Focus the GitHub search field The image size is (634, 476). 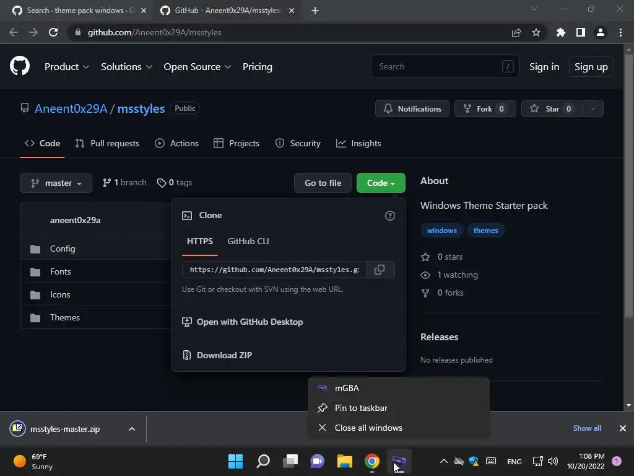(x=445, y=66)
